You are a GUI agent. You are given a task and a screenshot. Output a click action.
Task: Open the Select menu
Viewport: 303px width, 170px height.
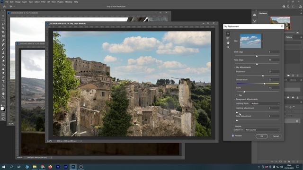pyautogui.click(x=37, y=2)
